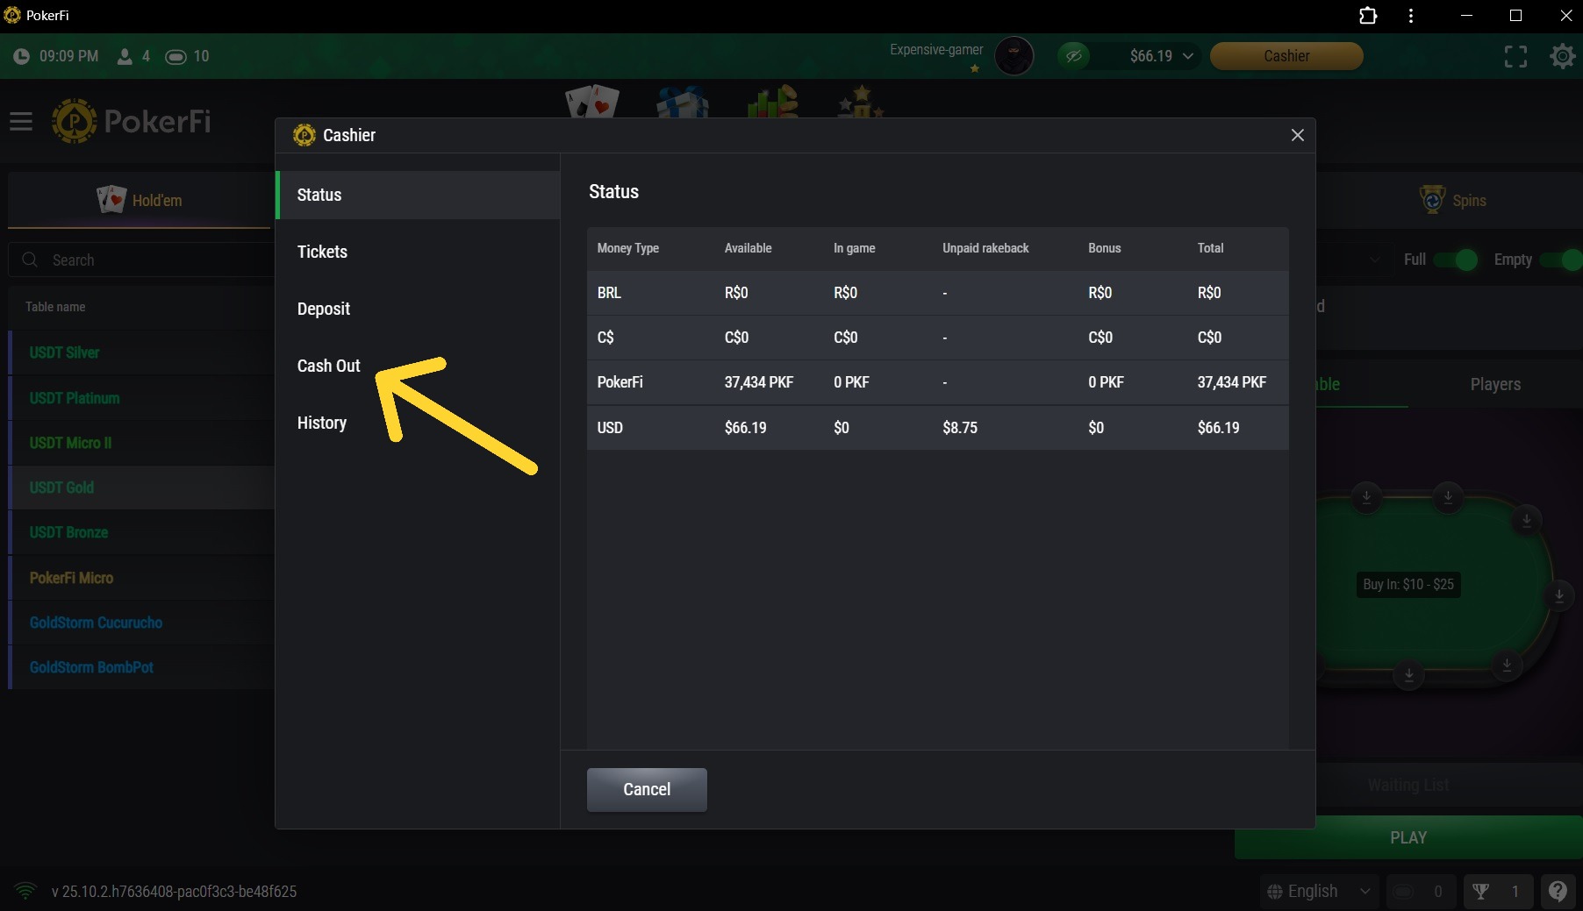Switch to the Tickets section

(322, 252)
